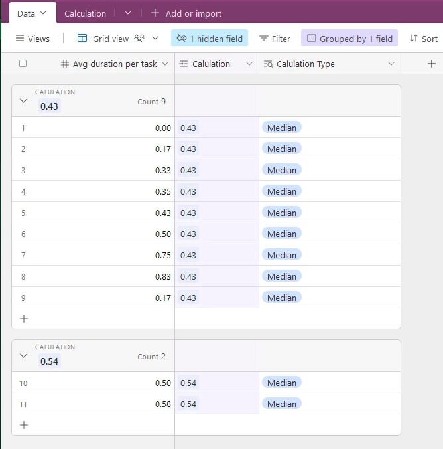This screenshot has width=443, height=449.
Task: Switch to the Calculation table tab
Action: pyautogui.click(x=86, y=13)
